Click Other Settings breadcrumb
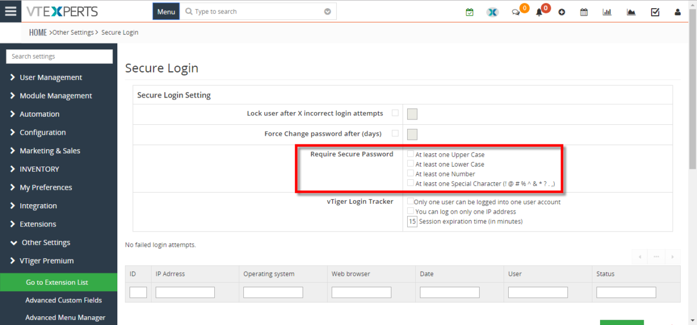Screen dimensions: 697x325 tap(73, 32)
